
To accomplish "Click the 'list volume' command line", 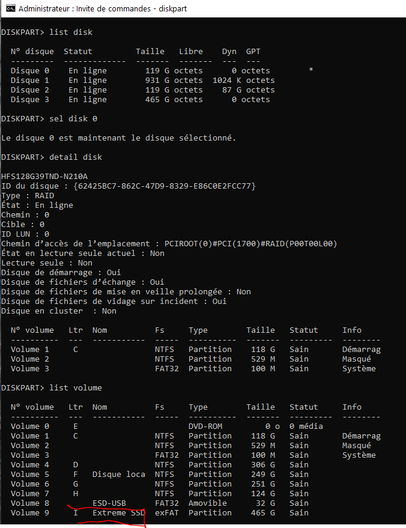I will click(x=52, y=388).
